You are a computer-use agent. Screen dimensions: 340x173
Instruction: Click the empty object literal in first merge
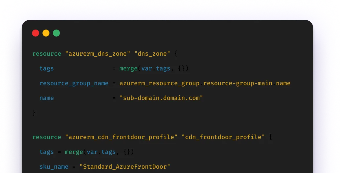click(182, 68)
